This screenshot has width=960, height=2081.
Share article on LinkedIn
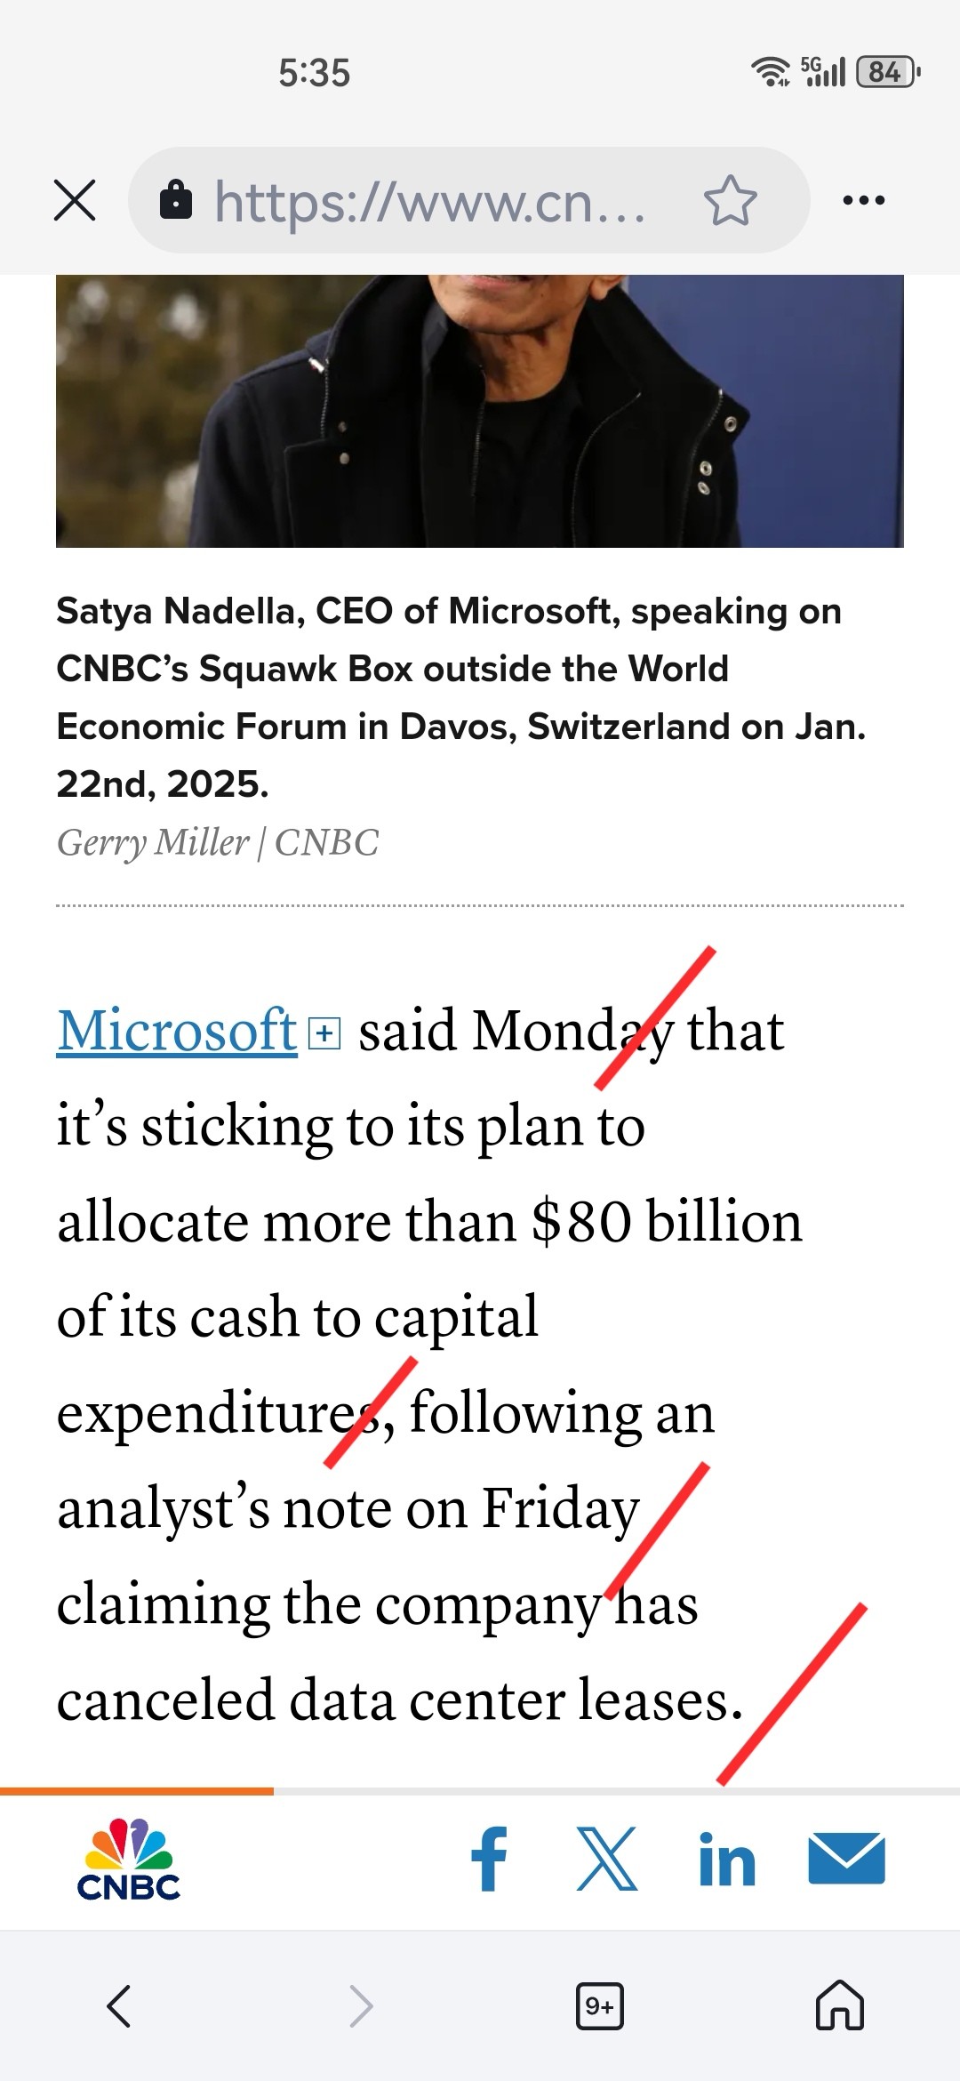click(727, 1860)
